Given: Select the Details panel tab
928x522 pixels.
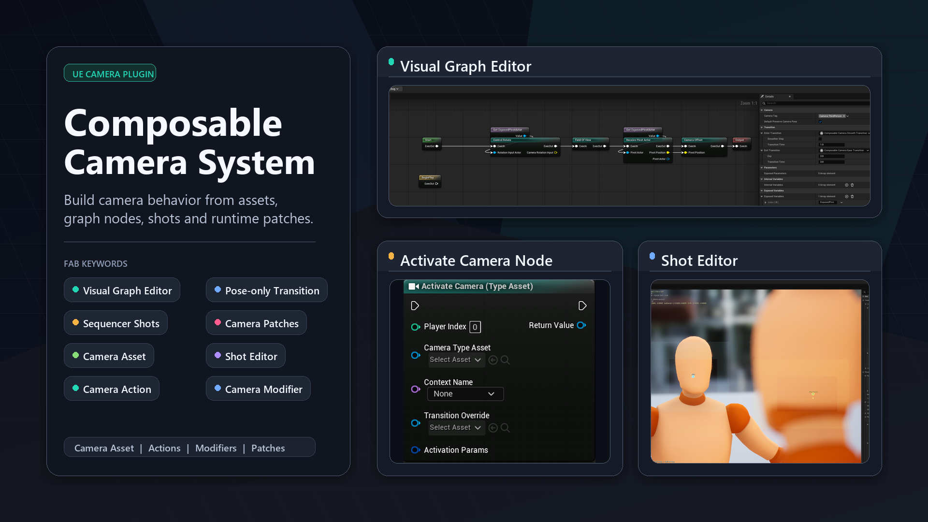Looking at the screenshot, I should 775,96.
